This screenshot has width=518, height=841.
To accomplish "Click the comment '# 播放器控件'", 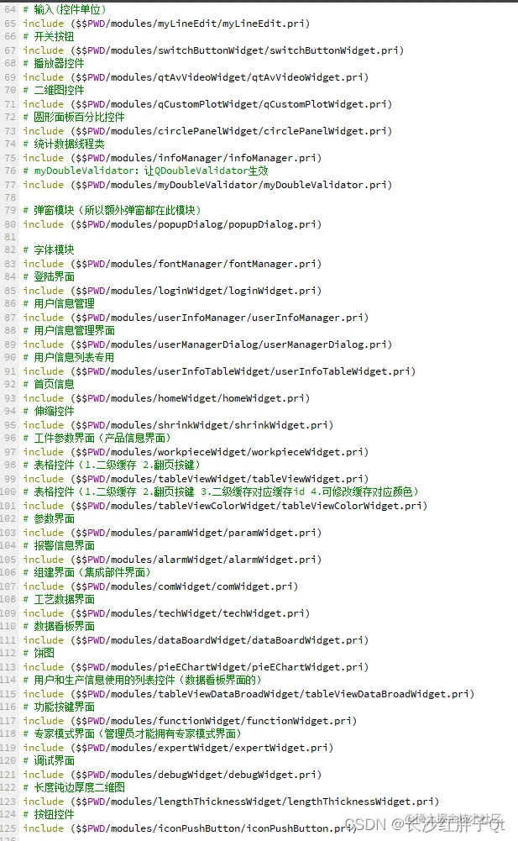I will (x=54, y=63).
